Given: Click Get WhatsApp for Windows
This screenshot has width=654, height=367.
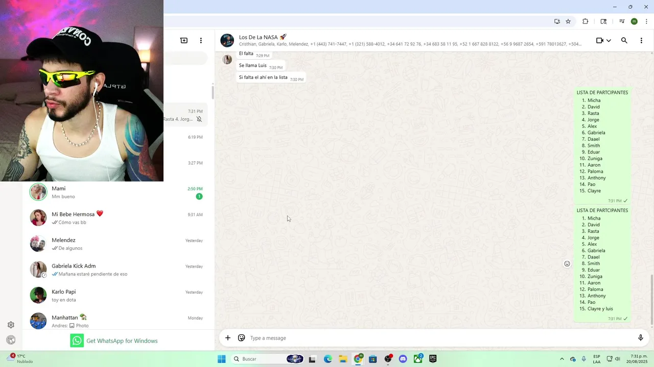Looking at the screenshot, I should pyautogui.click(x=114, y=340).
